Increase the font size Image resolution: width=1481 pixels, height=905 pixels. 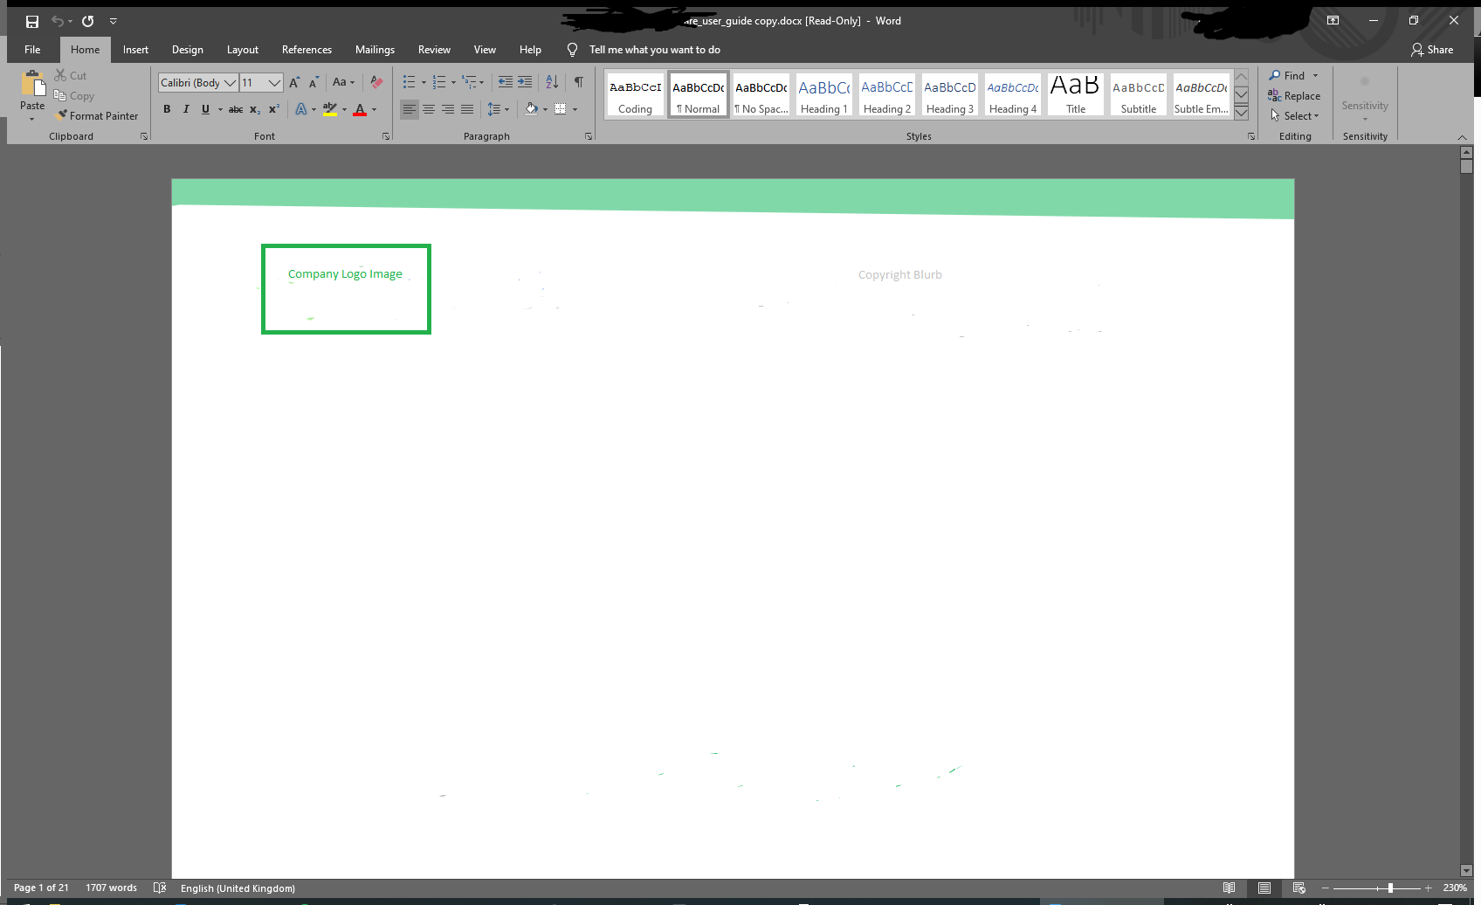pyautogui.click(x=295, y=82)
